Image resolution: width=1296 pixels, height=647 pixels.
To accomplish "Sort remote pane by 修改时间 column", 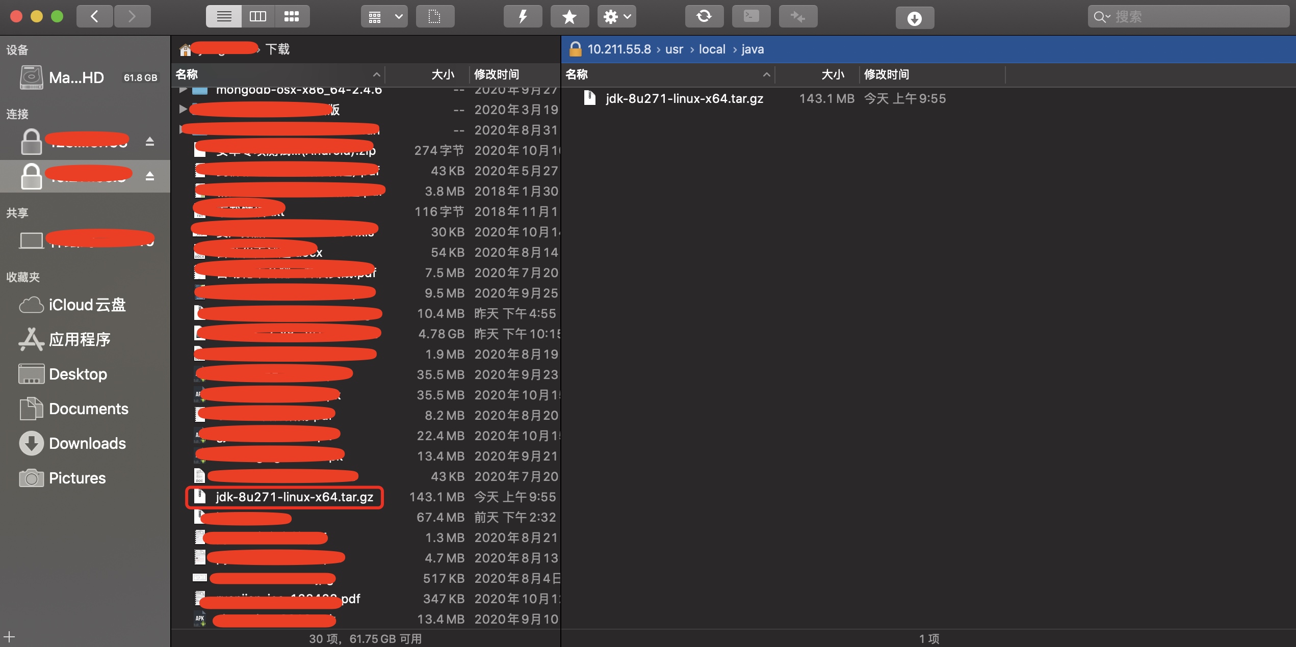I will click(886, 74).
